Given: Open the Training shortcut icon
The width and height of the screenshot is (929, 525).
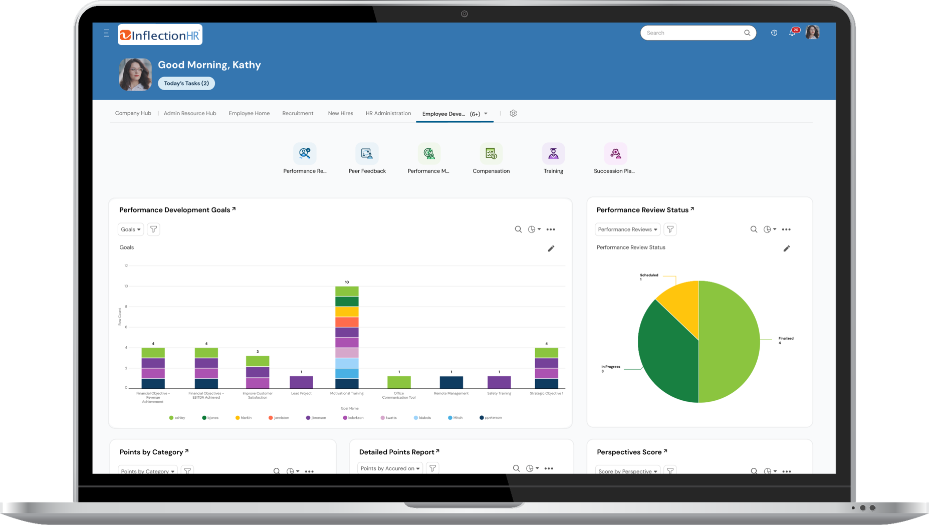Looking at the screenshot, I should pyautogui.click(x=553, y=153).
